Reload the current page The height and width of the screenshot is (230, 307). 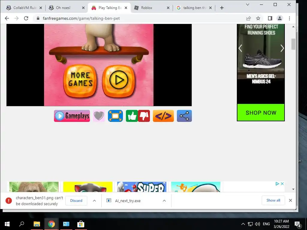(x=26, y=18)
